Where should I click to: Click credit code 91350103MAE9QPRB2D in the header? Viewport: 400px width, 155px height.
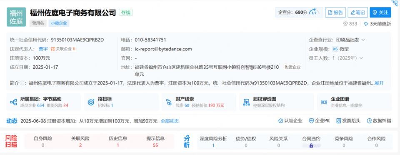click(77, 40)
